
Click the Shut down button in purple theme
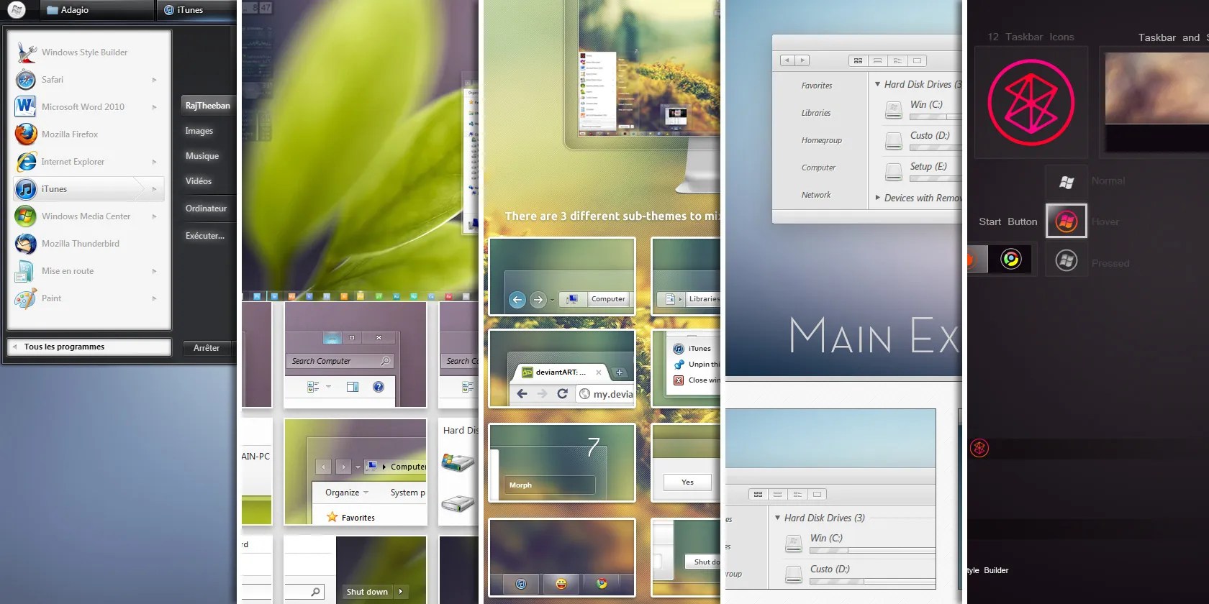[367, 592]
